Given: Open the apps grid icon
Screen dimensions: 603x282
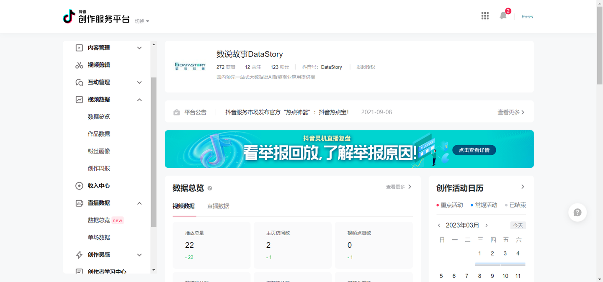Looking at the screenshot, I should [485, 16].
